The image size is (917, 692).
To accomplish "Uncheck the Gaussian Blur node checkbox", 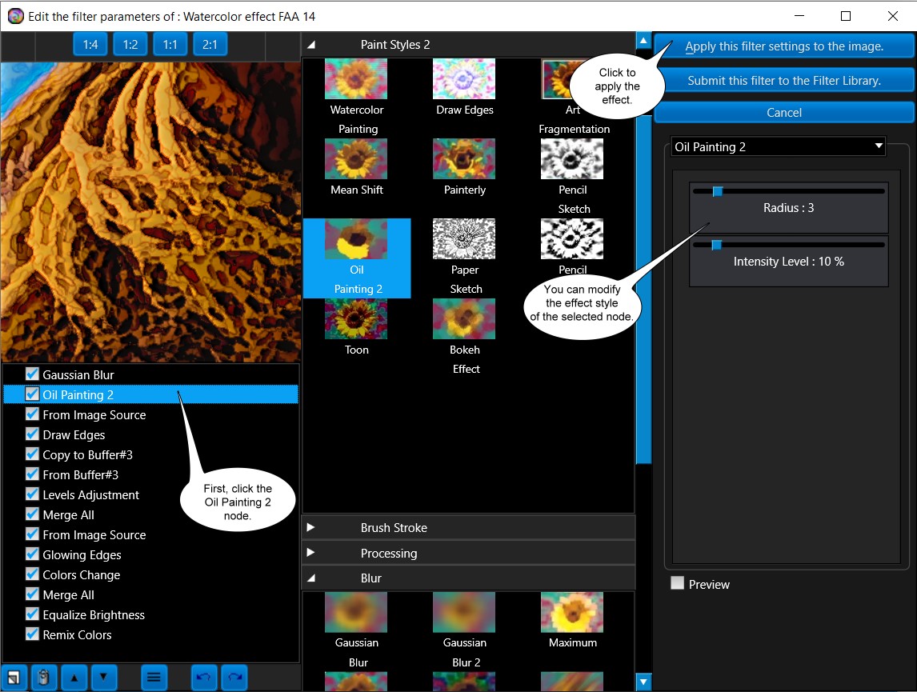I will click(32, 374).
